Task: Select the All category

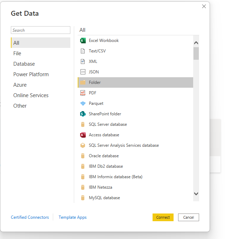Action: pos(41,43)
